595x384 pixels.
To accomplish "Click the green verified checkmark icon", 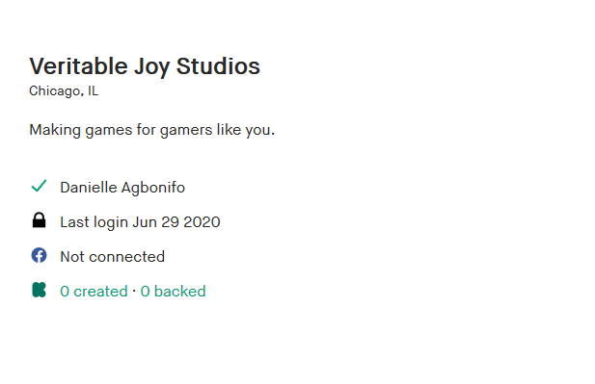I will [x=39, y=186].
